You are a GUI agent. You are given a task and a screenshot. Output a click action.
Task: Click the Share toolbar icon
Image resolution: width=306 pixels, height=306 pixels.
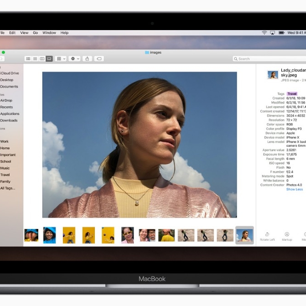pos(87,59)
